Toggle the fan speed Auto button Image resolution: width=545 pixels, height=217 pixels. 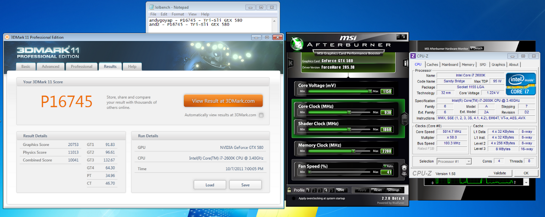click(x=388, y=166)
